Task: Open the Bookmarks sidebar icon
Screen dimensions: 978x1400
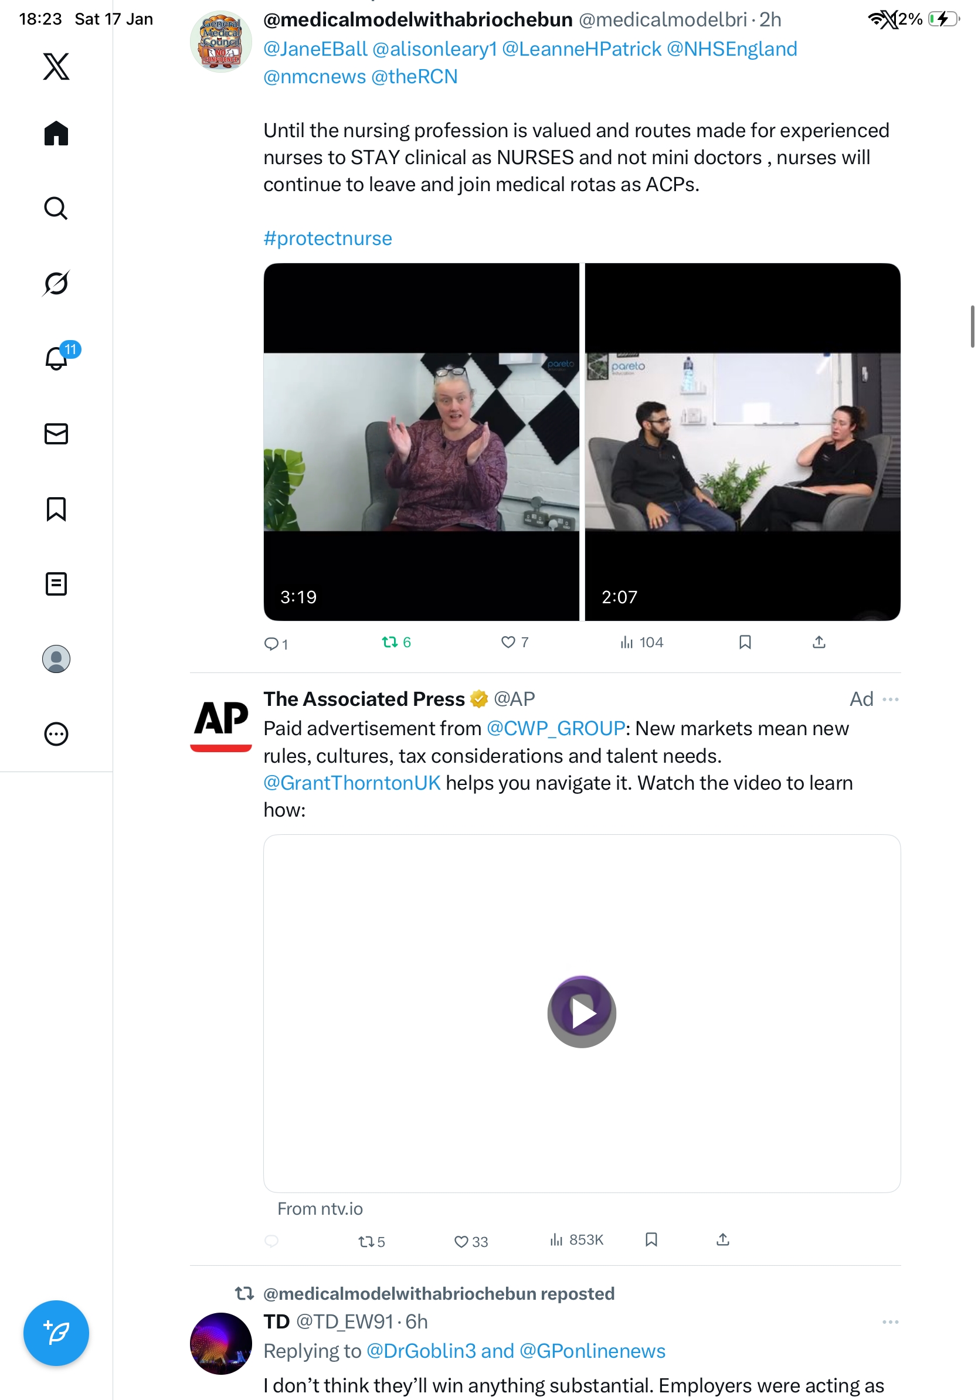Action: point(56,508)
